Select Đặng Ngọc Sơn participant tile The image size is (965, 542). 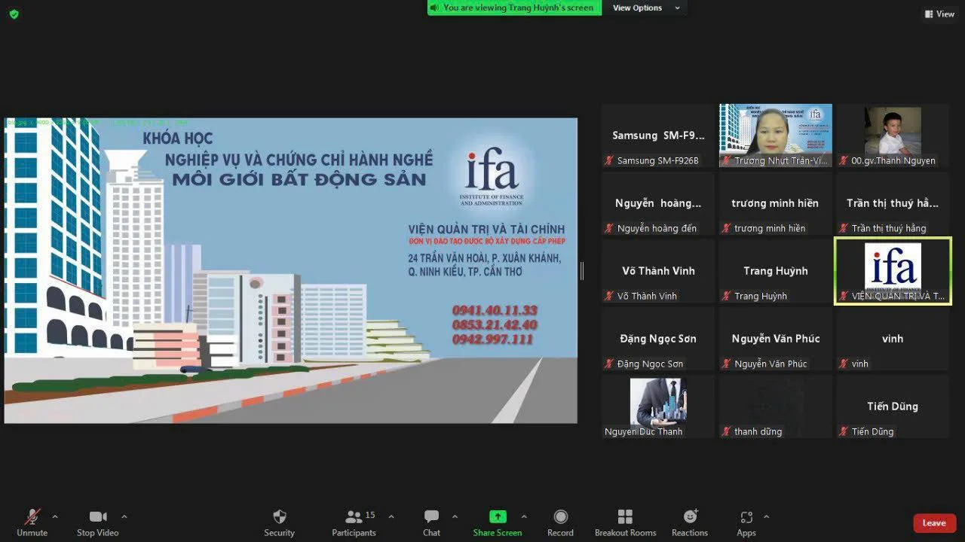(x=658, y=339)
